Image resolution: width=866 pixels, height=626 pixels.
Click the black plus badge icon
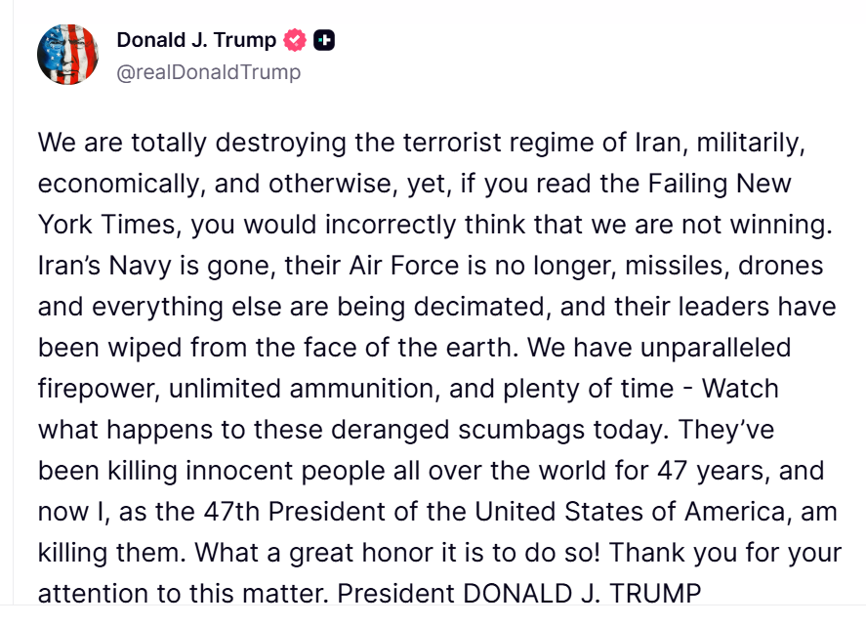(322, 40)
